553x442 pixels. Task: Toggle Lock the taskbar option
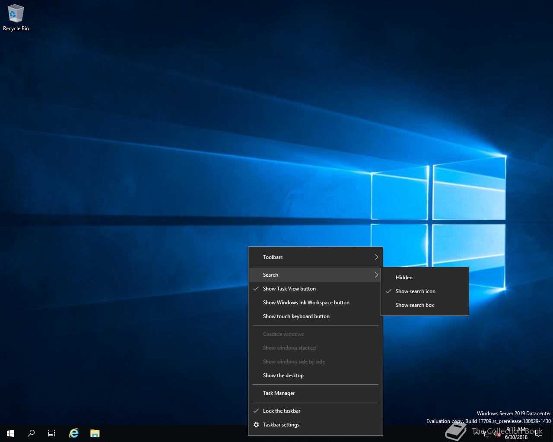(316, 411)
